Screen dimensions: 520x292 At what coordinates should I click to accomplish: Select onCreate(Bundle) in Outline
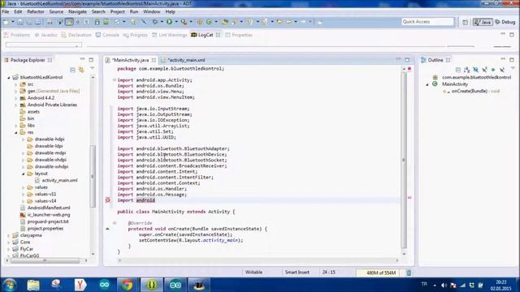(469, 91)
